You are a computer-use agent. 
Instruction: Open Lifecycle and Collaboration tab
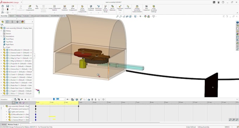40,16
